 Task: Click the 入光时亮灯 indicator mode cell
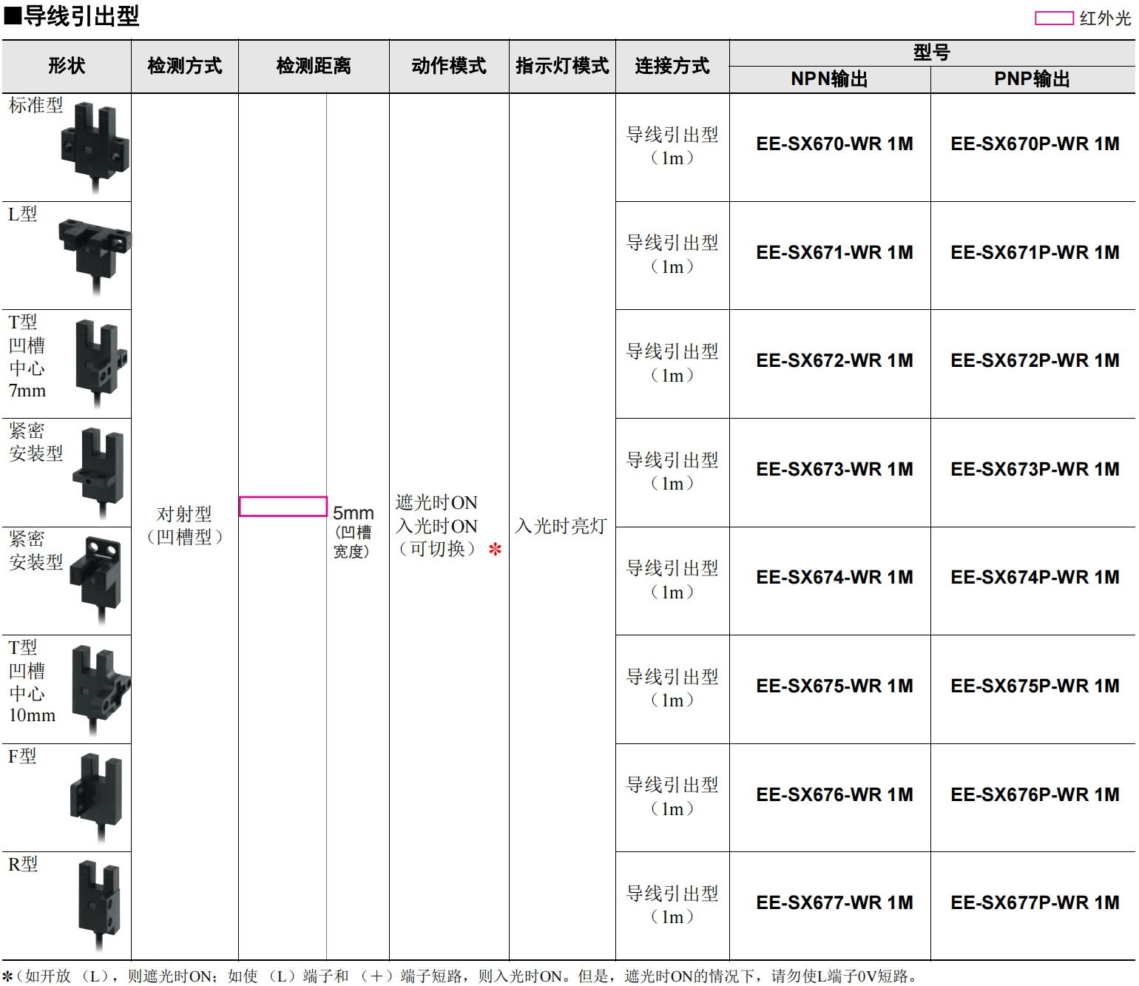coord(561,526)
